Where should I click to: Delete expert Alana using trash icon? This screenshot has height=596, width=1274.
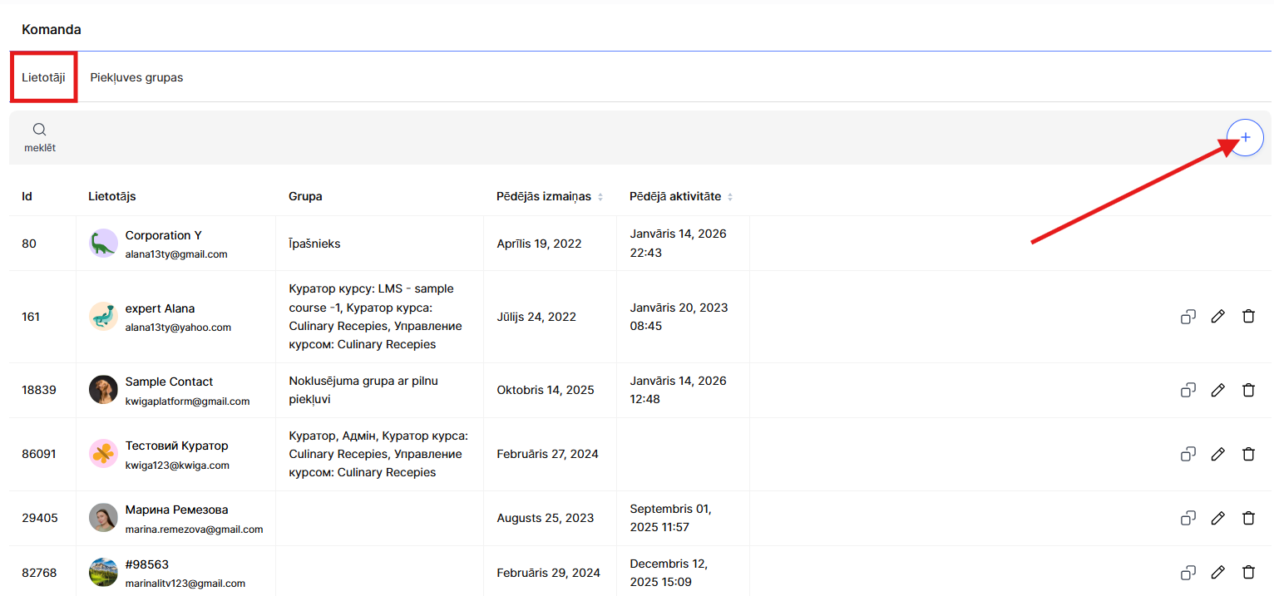tap(1247, 317)
